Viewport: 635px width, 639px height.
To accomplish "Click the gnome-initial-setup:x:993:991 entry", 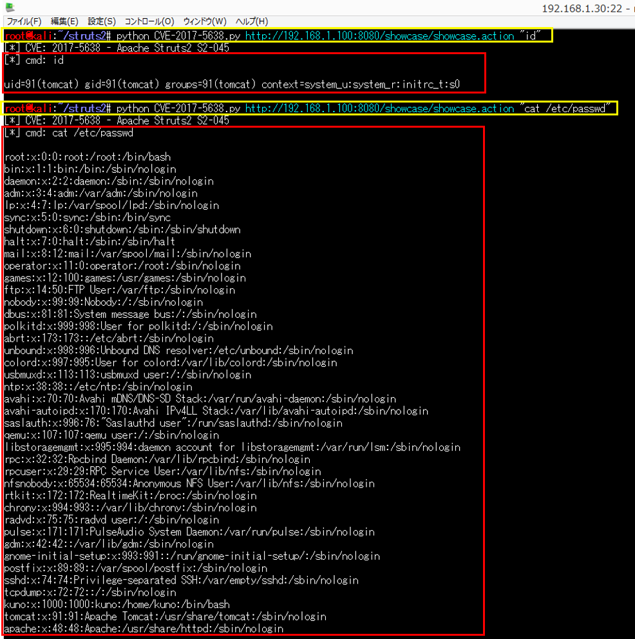I will (192, 556).
